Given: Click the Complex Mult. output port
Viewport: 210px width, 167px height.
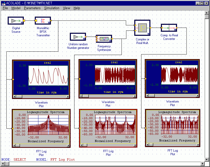Looking at the screenshot, I should 151,28.
